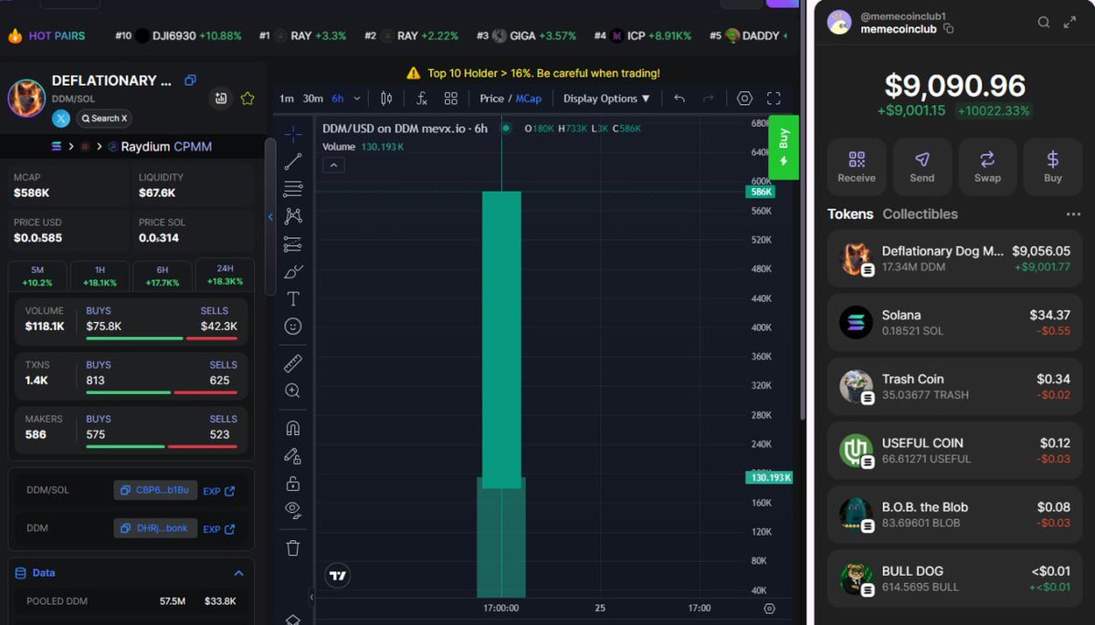Select the brush drawing tool
This screenshot has height=625, width=1095.
(x=292, y=271)
